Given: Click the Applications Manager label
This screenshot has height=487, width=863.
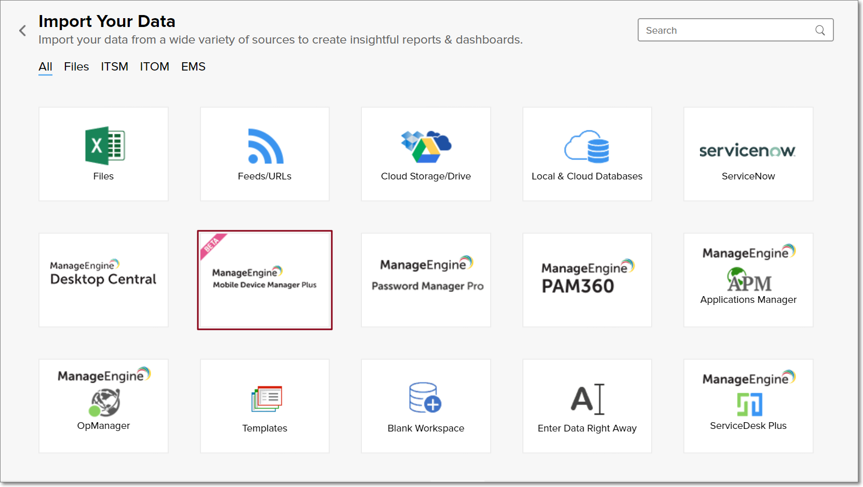Looking at the screenshot, I should (x=748, y=300).
